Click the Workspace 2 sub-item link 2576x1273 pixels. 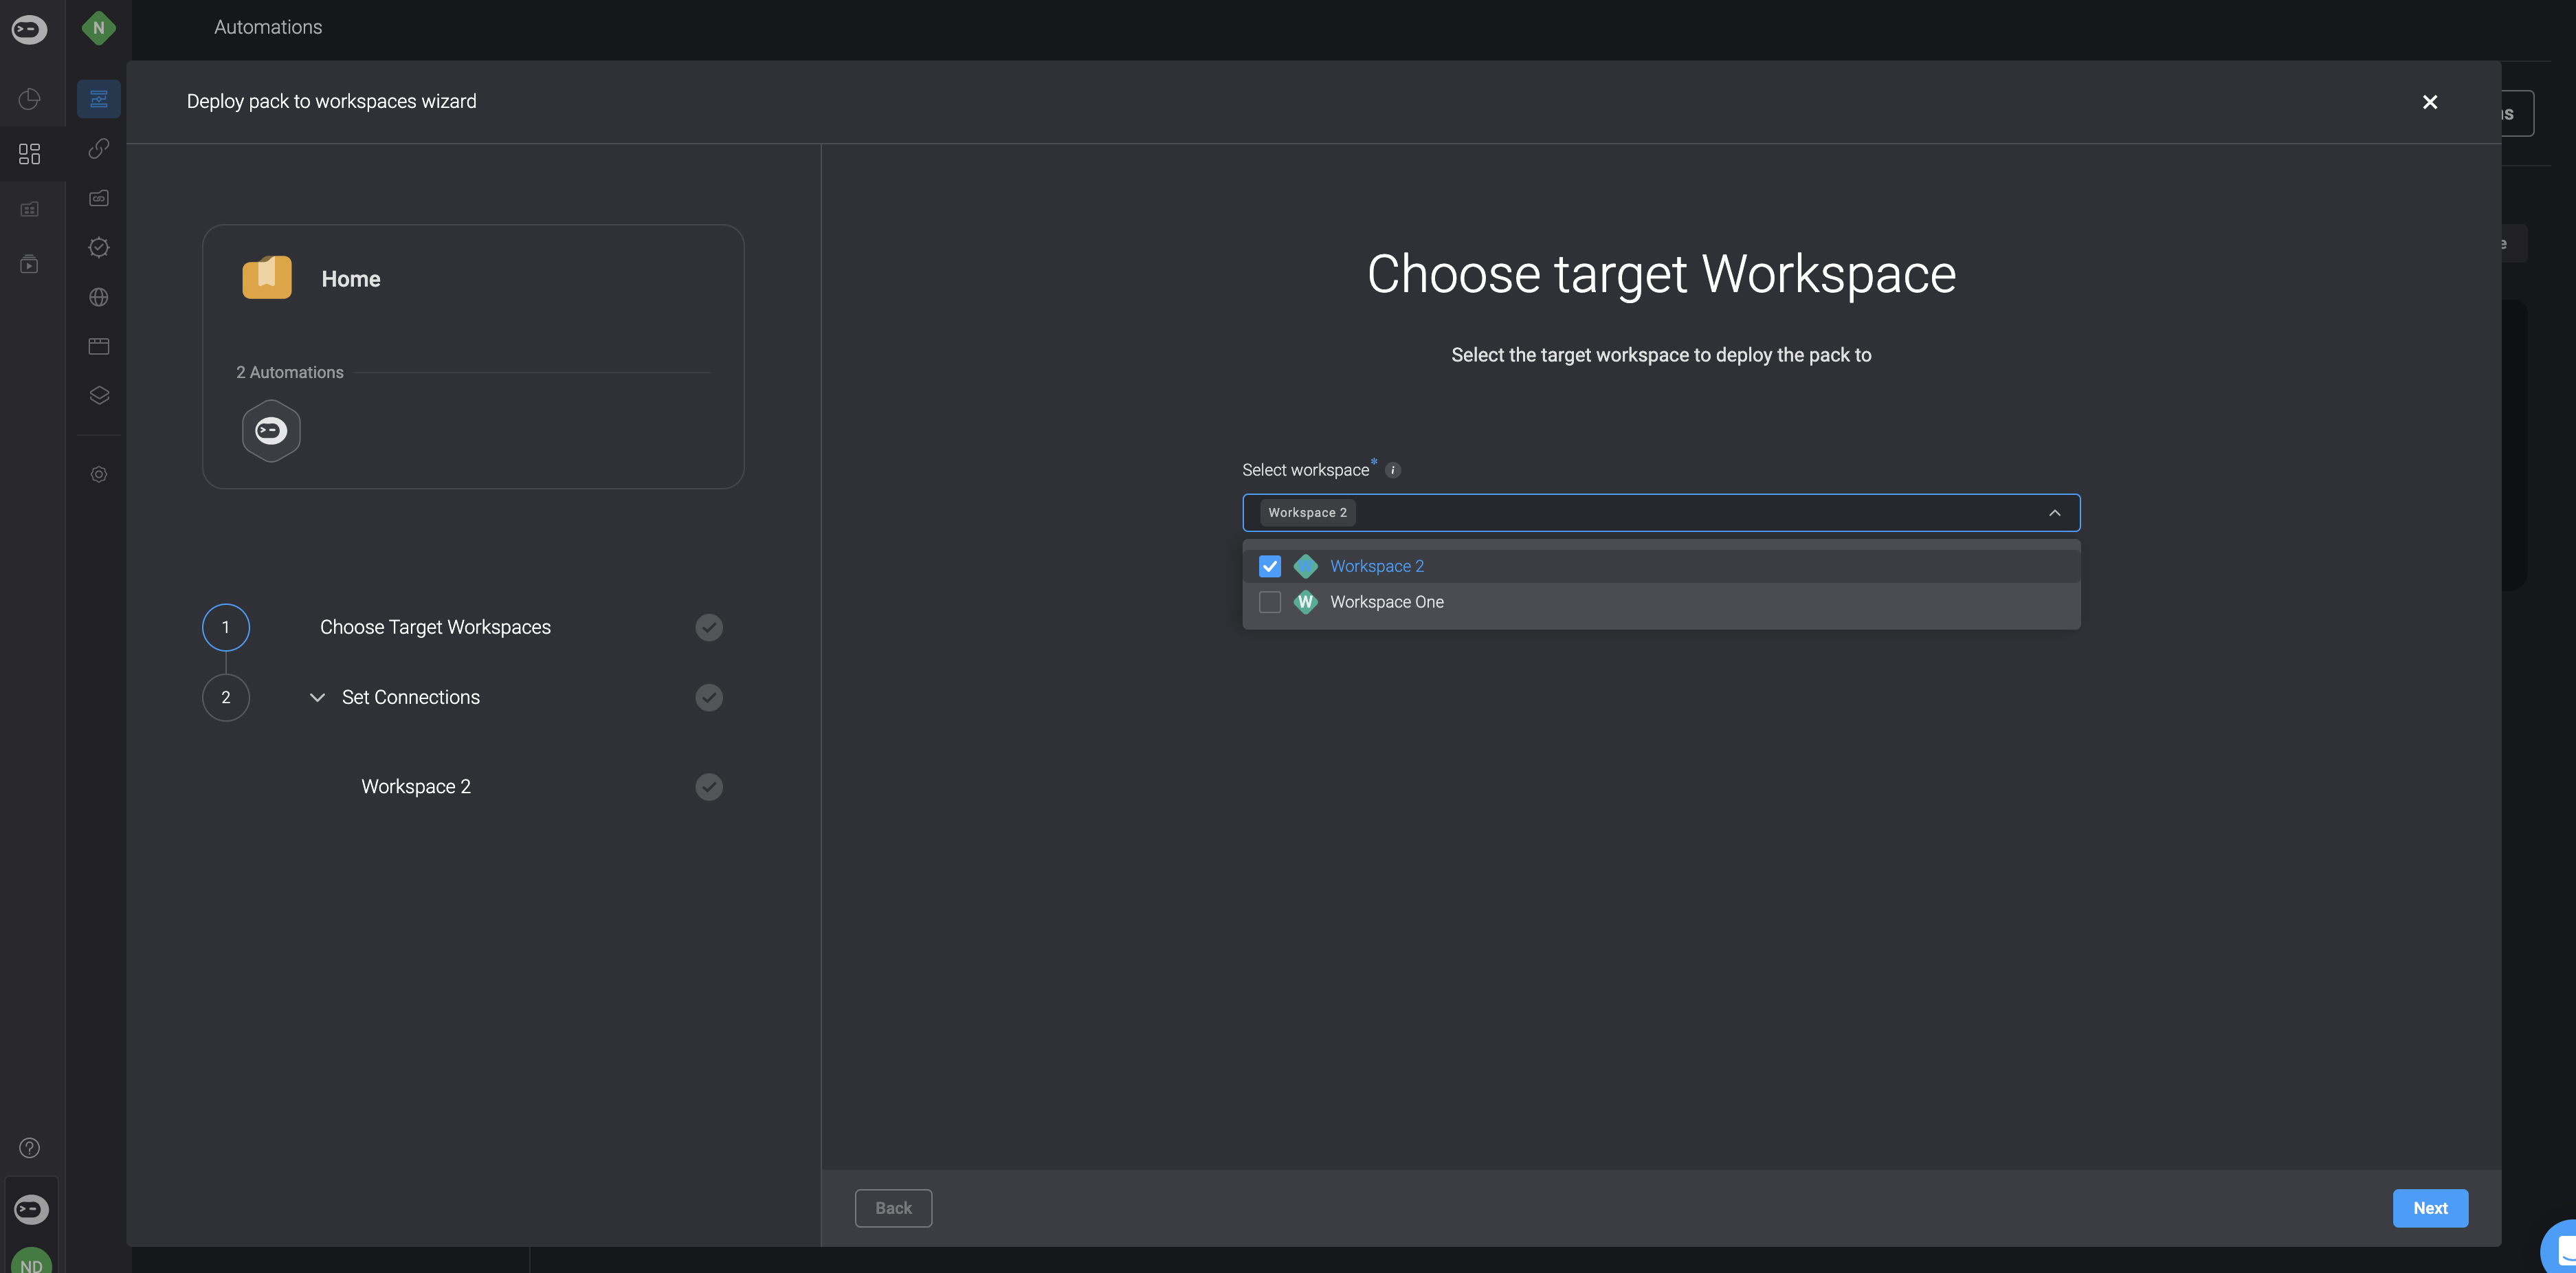416,785
